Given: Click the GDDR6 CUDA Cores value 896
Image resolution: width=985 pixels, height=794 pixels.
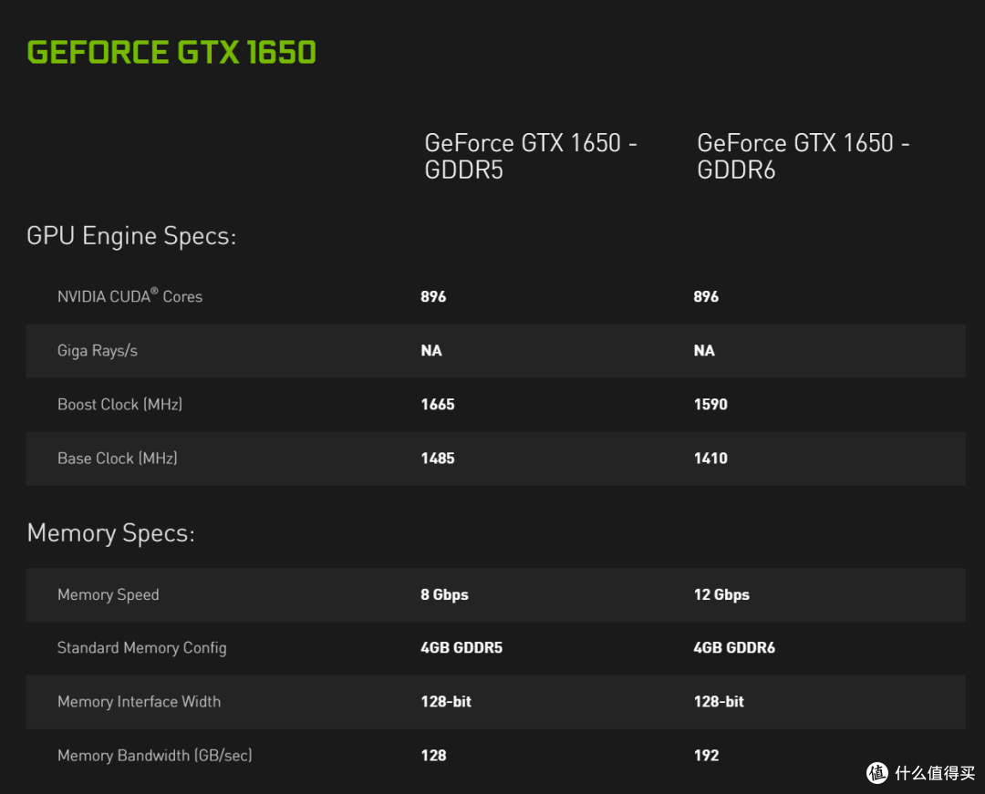Looking at the screenshot, I should [x=706, y=296].
